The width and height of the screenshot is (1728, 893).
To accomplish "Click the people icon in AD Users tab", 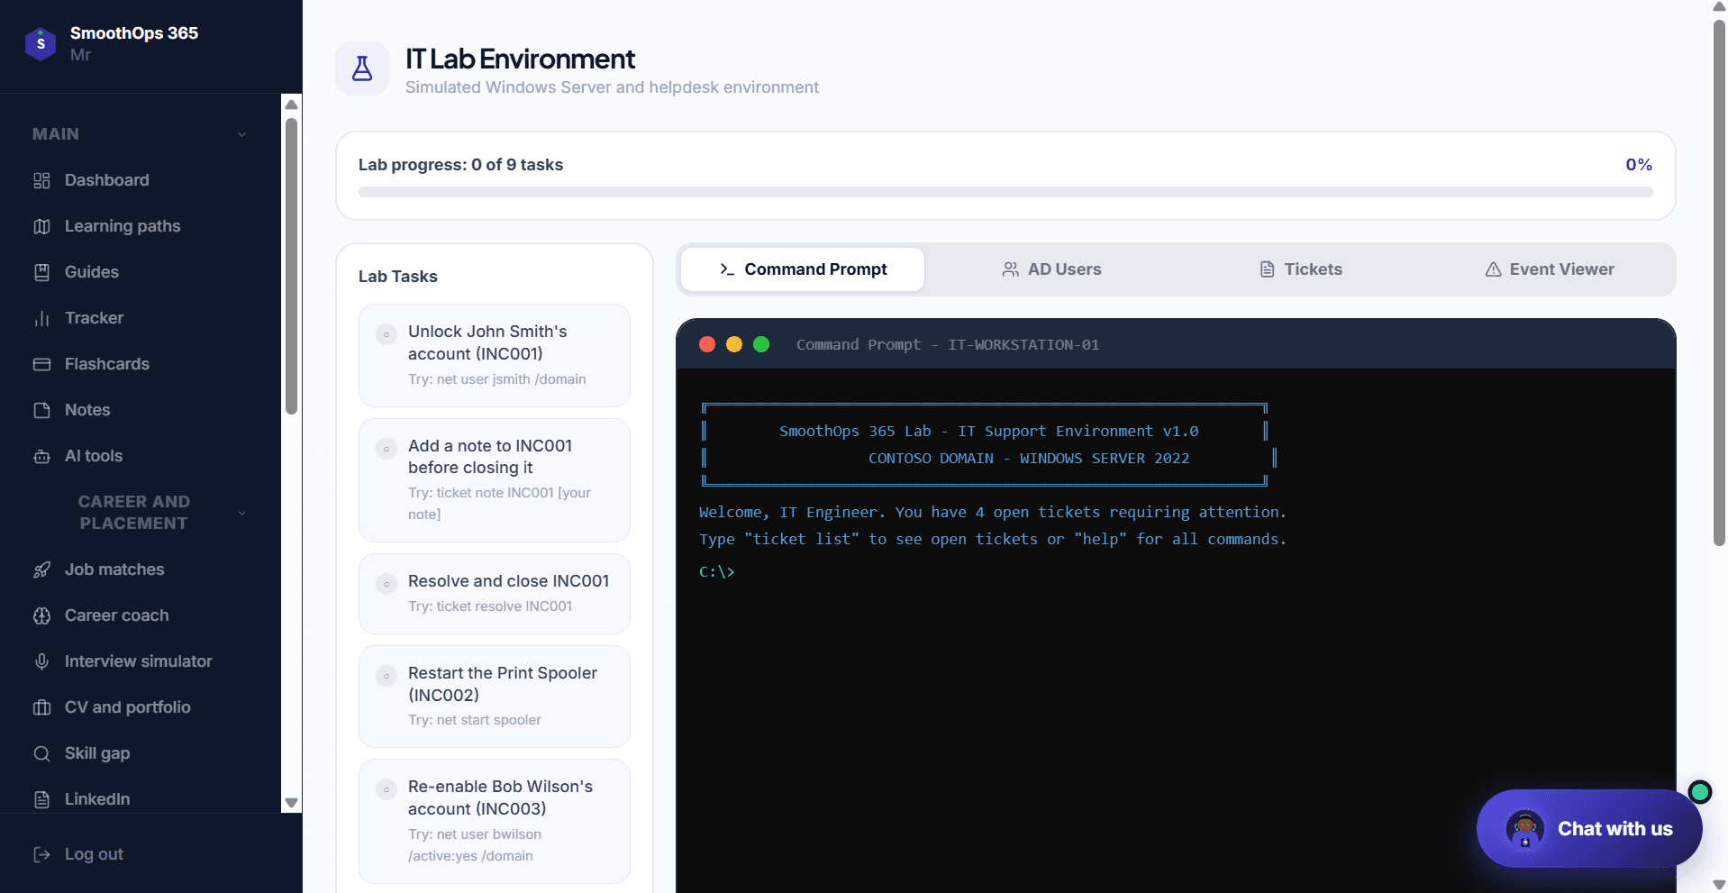I will pyautogui.click(x=1011, y=269).
